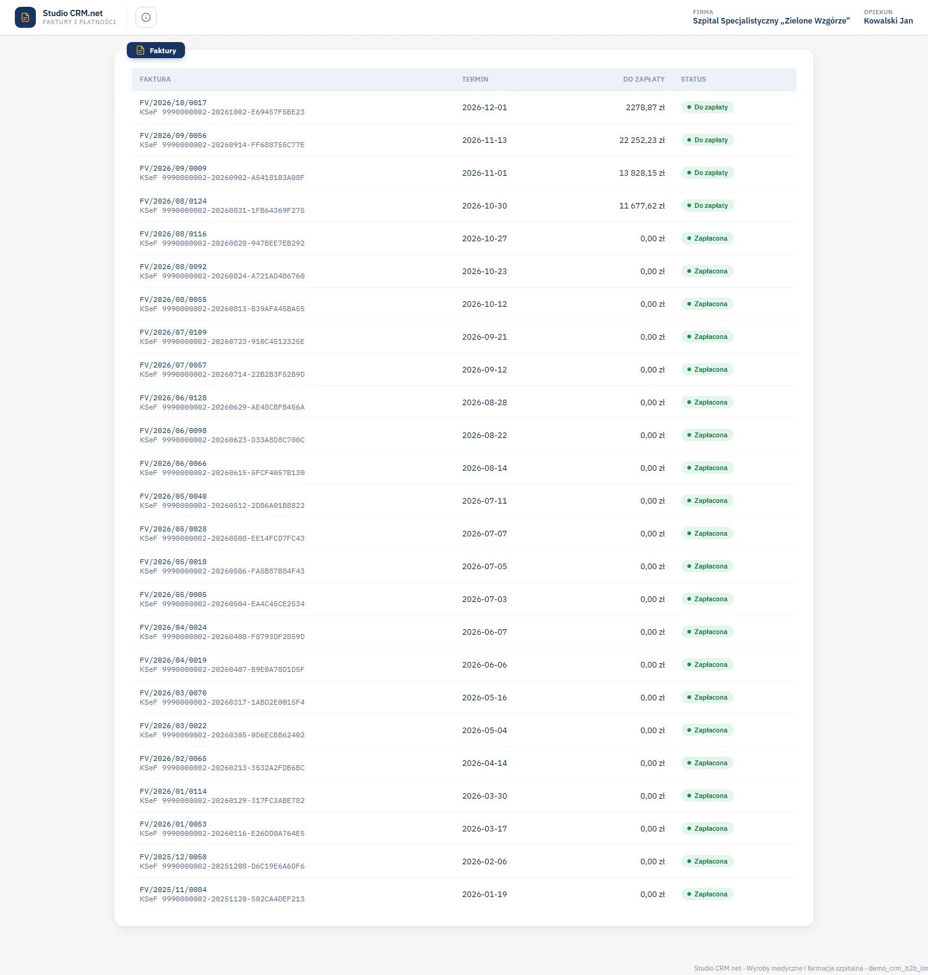
Task: Click KSeF number ending FF688755C77E
Action: pos(222,145)
